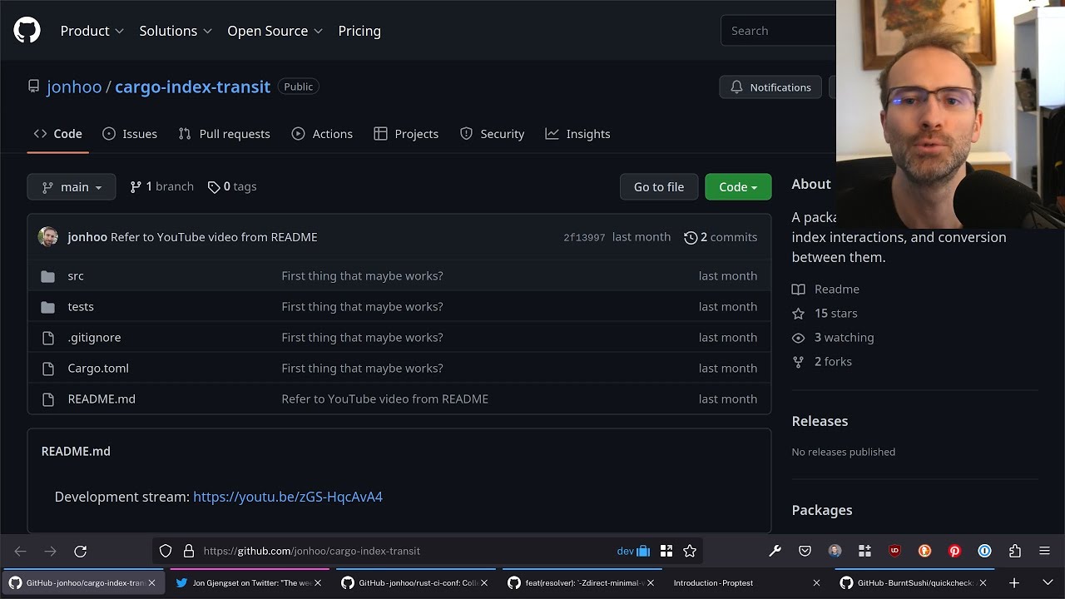1065x599 pixels.
Task: Switch to the Issues tab
Action: coord(129,134)
